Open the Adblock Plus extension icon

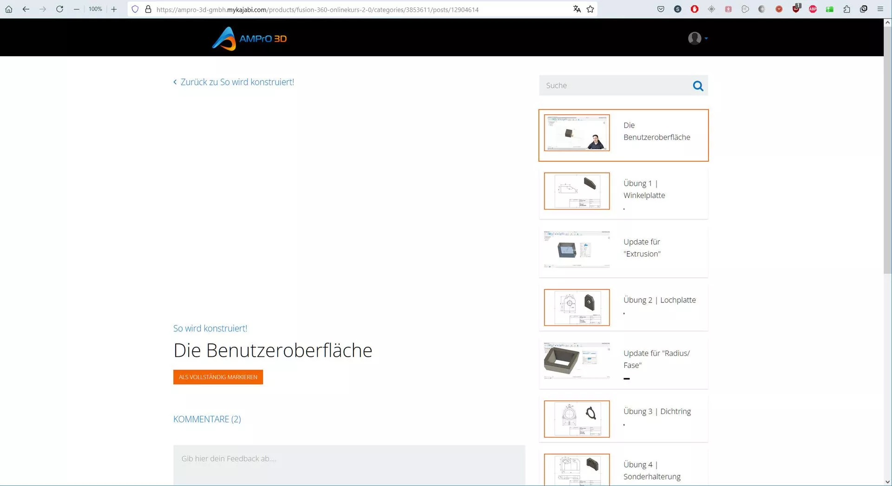pyautogui.click(x=813, y=9)
